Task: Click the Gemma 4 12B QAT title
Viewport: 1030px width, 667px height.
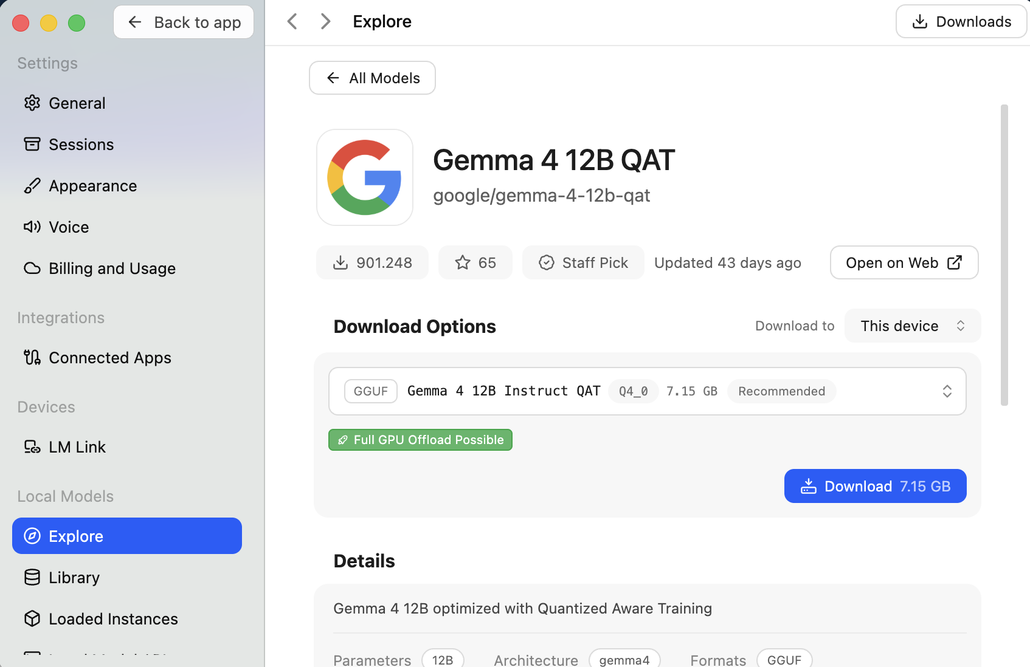Action: [554, 160]
